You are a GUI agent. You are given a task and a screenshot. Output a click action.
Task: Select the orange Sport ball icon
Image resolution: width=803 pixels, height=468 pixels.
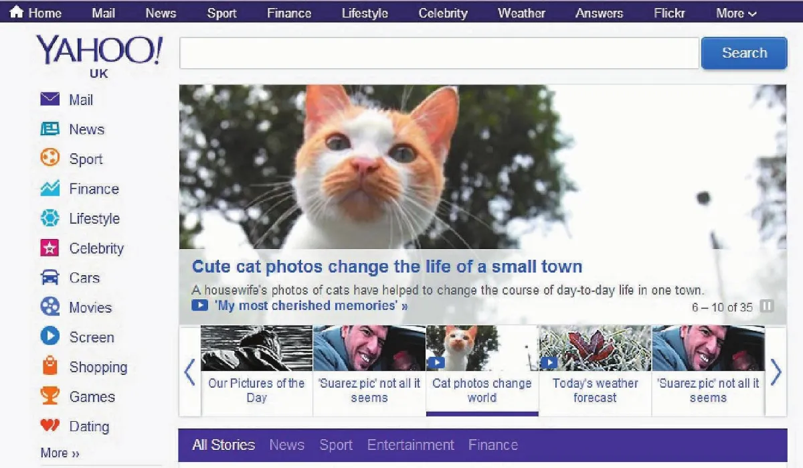pos(50,159)
